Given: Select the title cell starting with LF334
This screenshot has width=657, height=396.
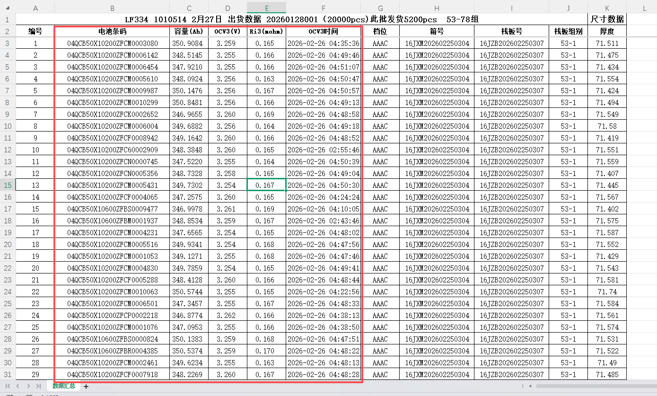Looking at the screenshot, I should [x=302, y=19].
